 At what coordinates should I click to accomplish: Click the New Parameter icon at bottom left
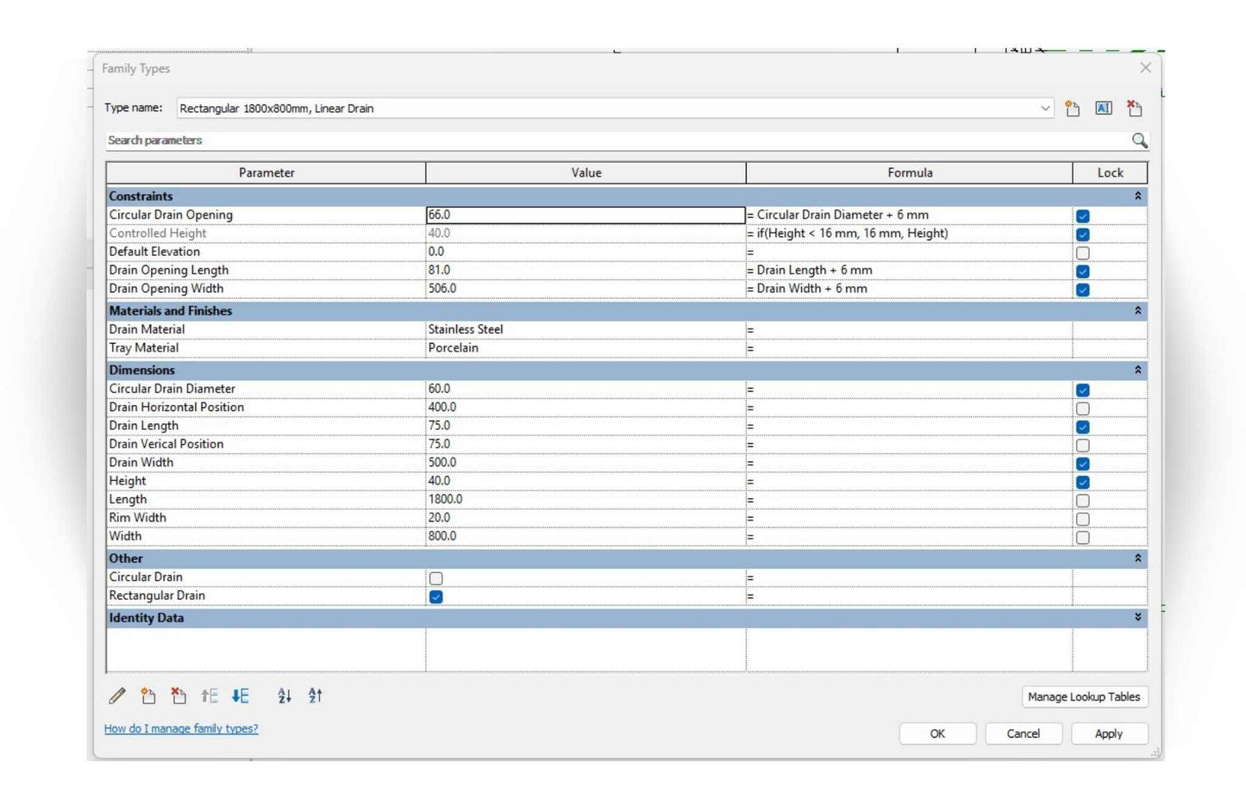(x=148, y=696)
